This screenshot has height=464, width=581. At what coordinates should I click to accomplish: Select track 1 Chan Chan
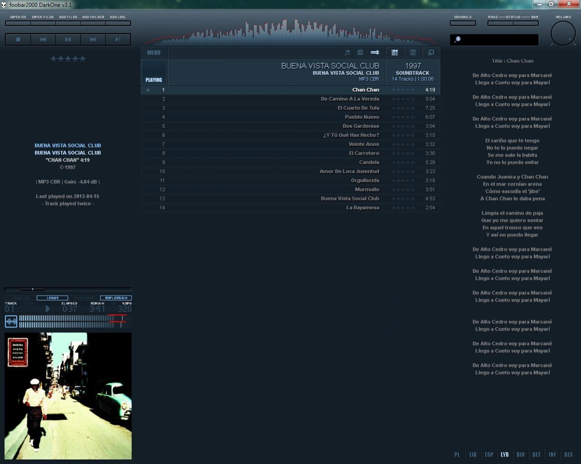tap(290, 90)
